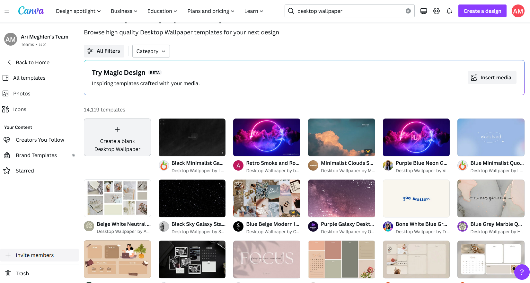Screen dimensions: 530x283
Task: Open the All Filters panel
Action: click(x=104, y=51)
